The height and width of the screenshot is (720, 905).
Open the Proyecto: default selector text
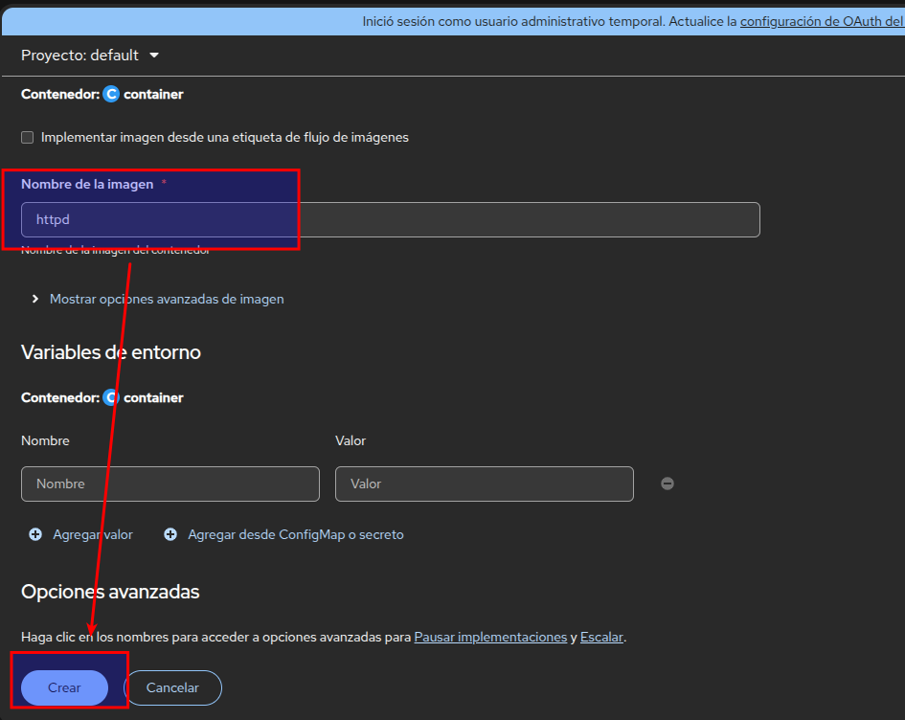click(x=79, y=56)
